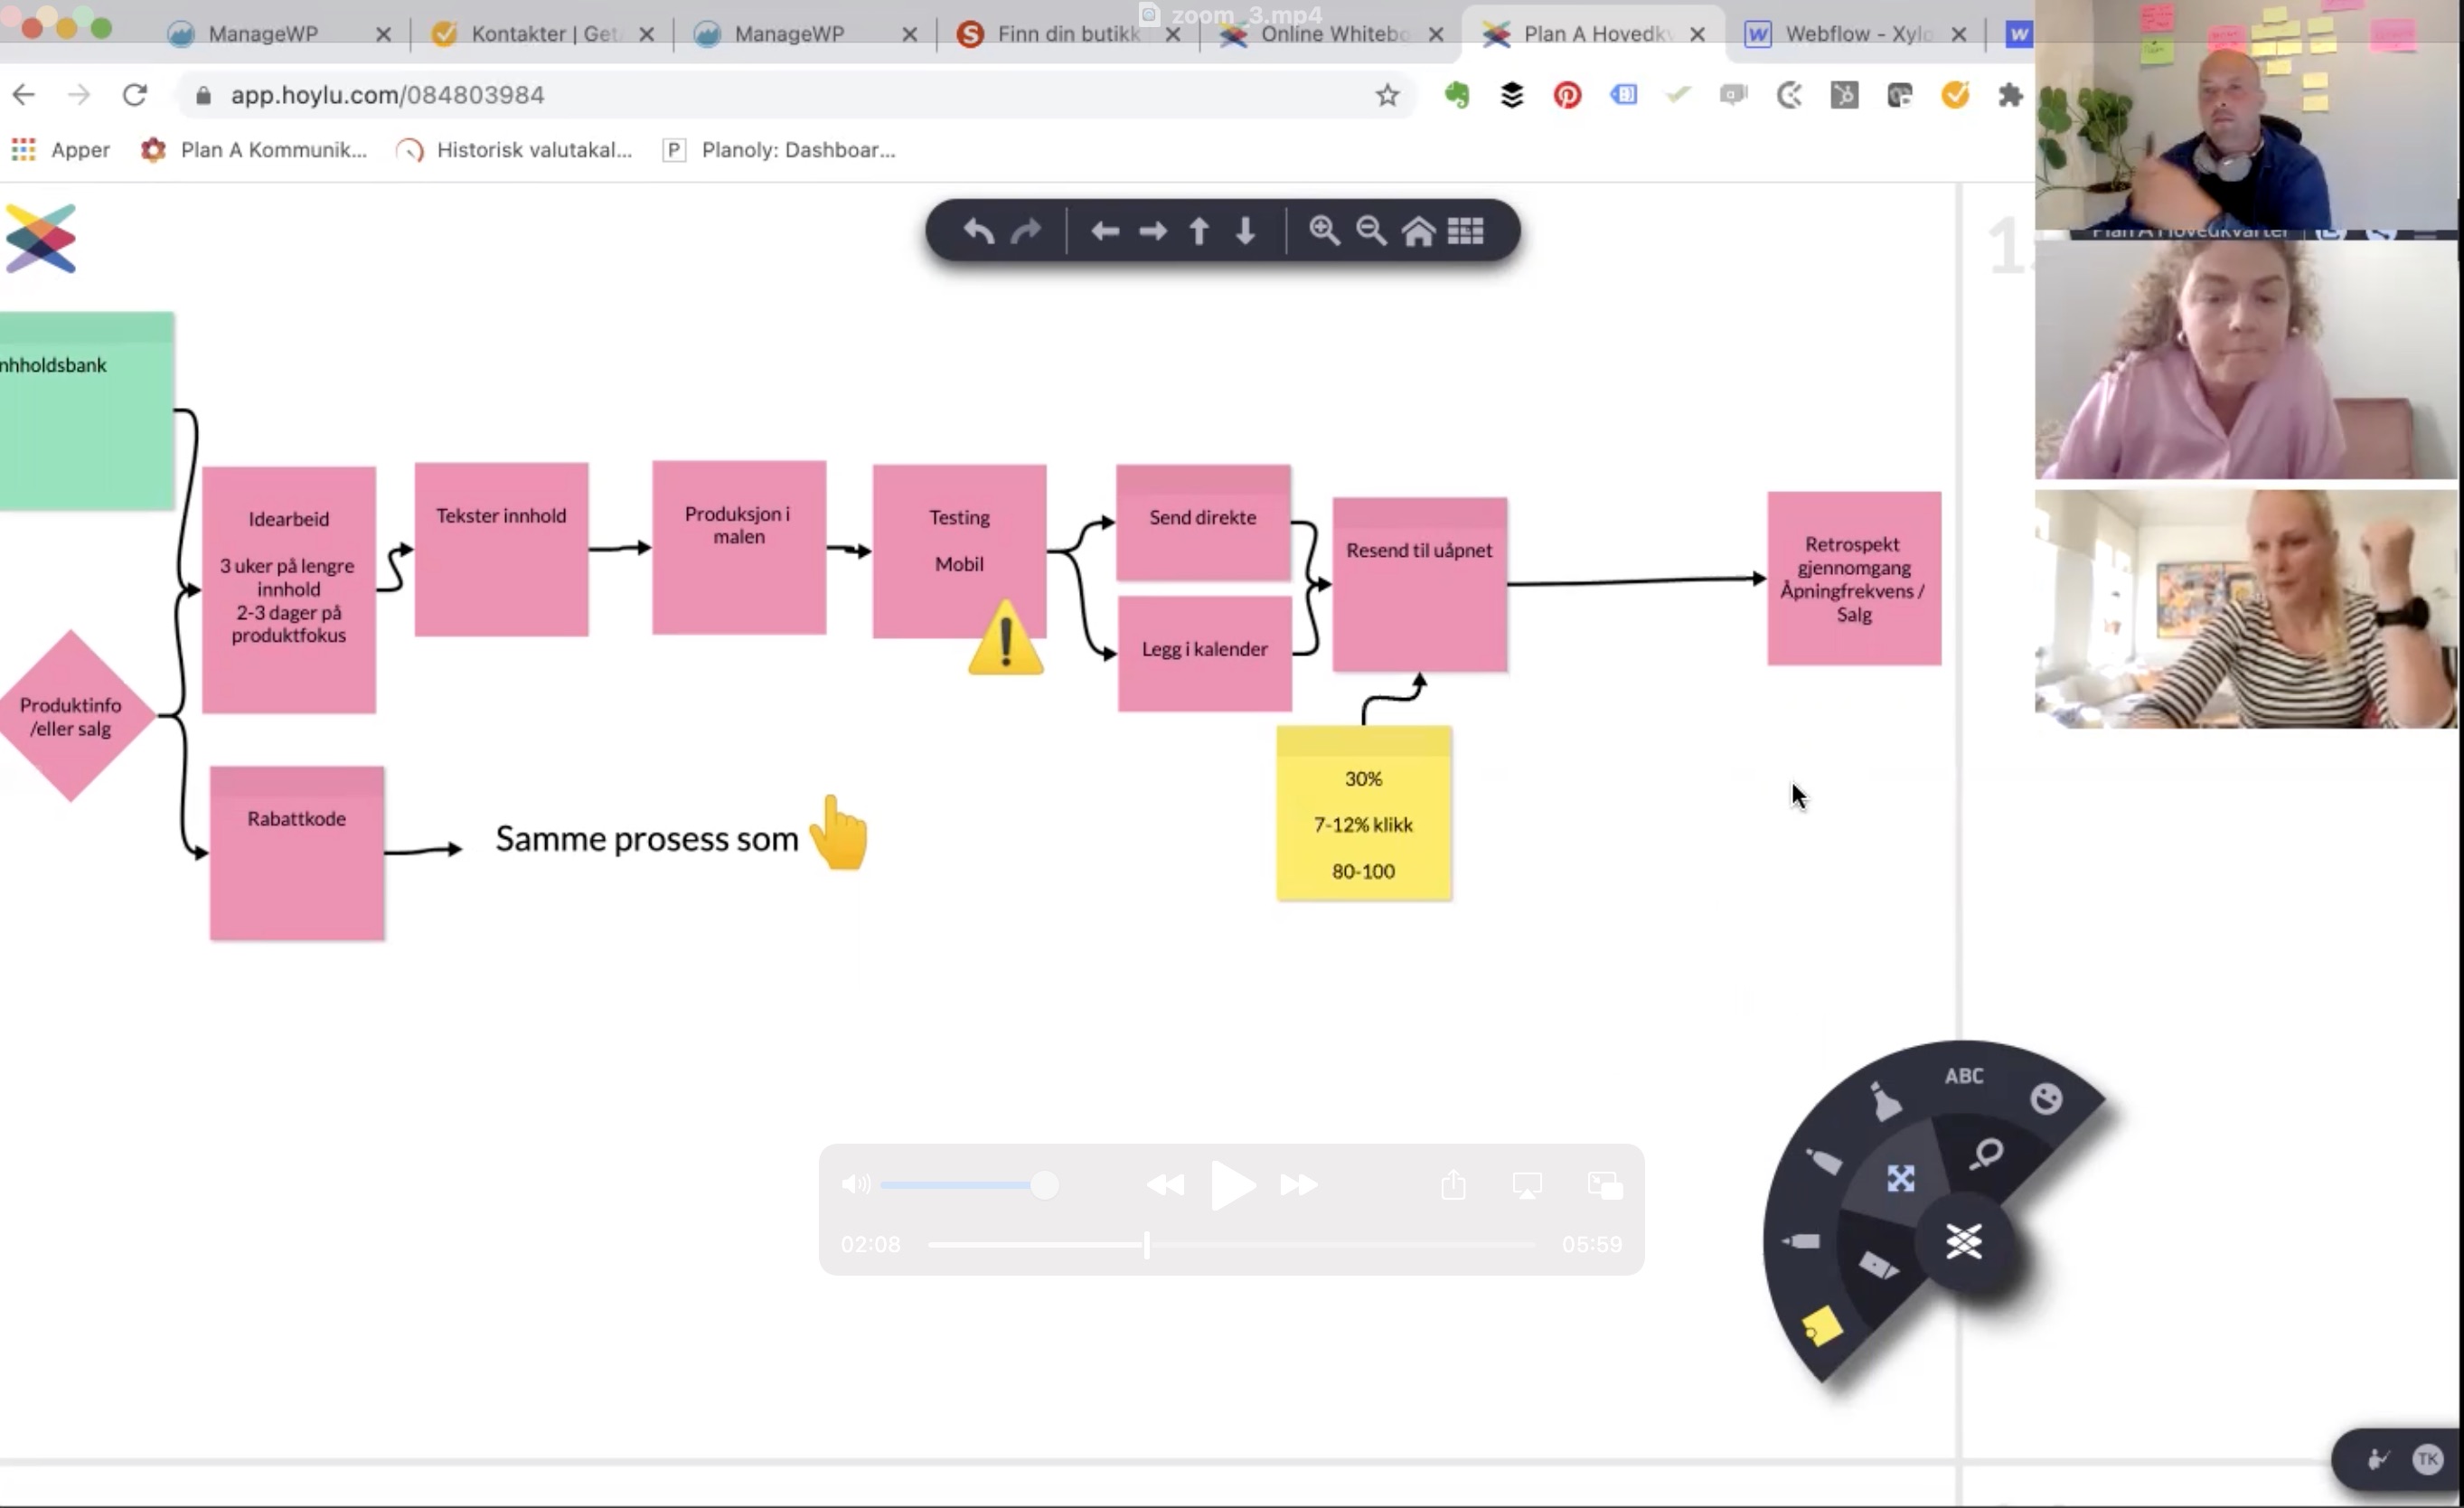Pan the whiteboard right with the arrow

(x=1152, y=232)
